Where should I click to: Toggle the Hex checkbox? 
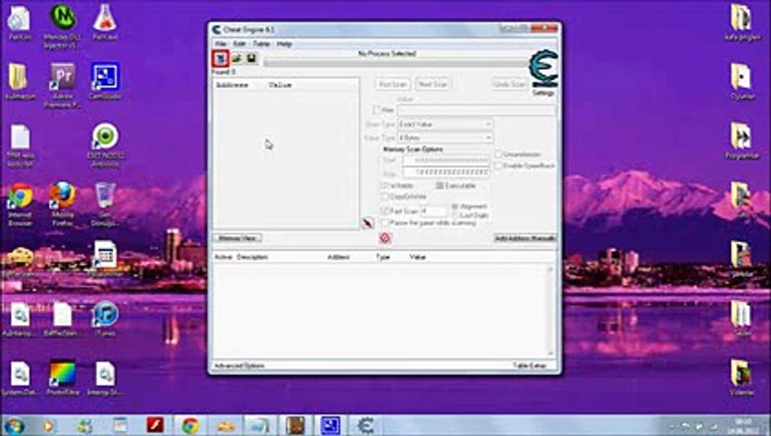[376, 110]
